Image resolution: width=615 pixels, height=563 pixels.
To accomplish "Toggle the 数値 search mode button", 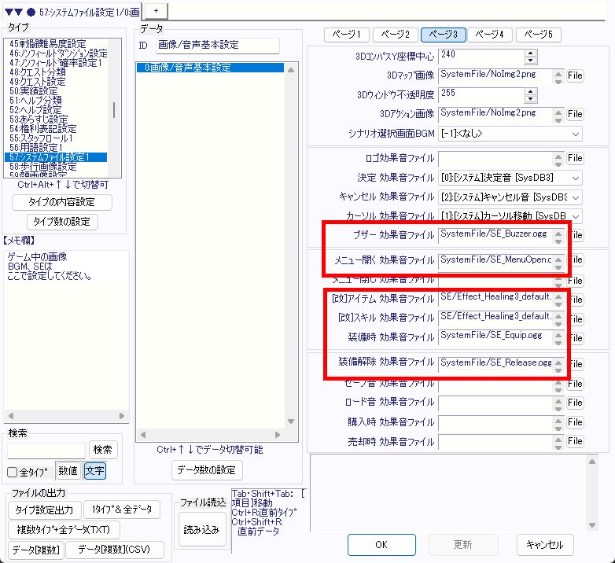I will click(68, 471).
